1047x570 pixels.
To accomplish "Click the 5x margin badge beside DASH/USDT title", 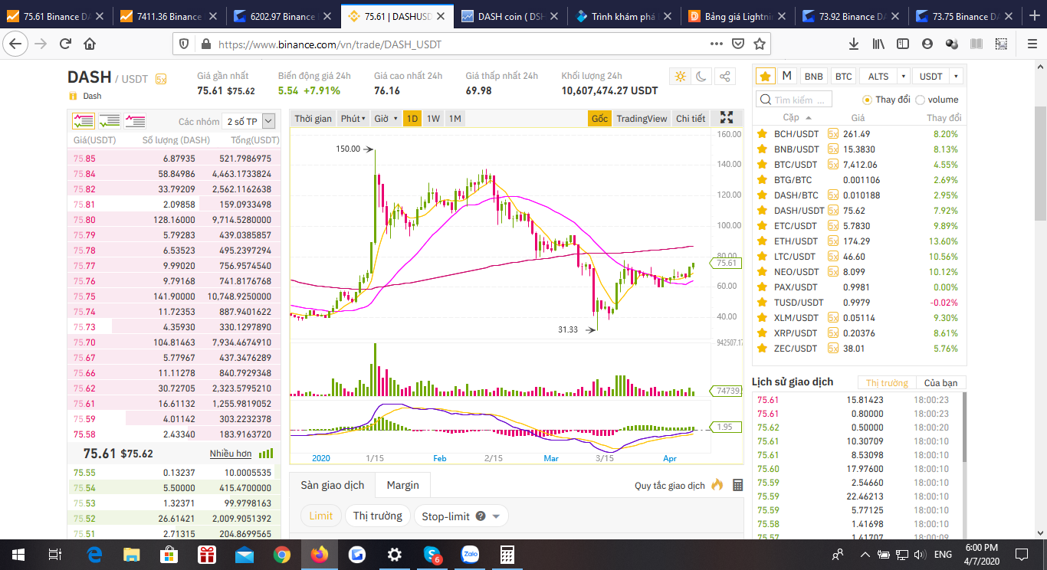I will point(160,78).
